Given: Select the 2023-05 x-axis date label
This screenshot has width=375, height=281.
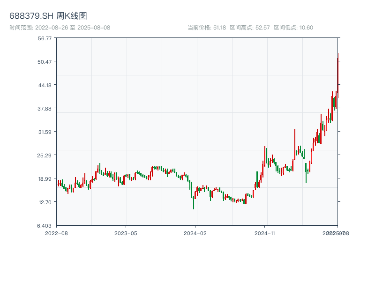Looking at the screenshot, I should tap(126, 233).
